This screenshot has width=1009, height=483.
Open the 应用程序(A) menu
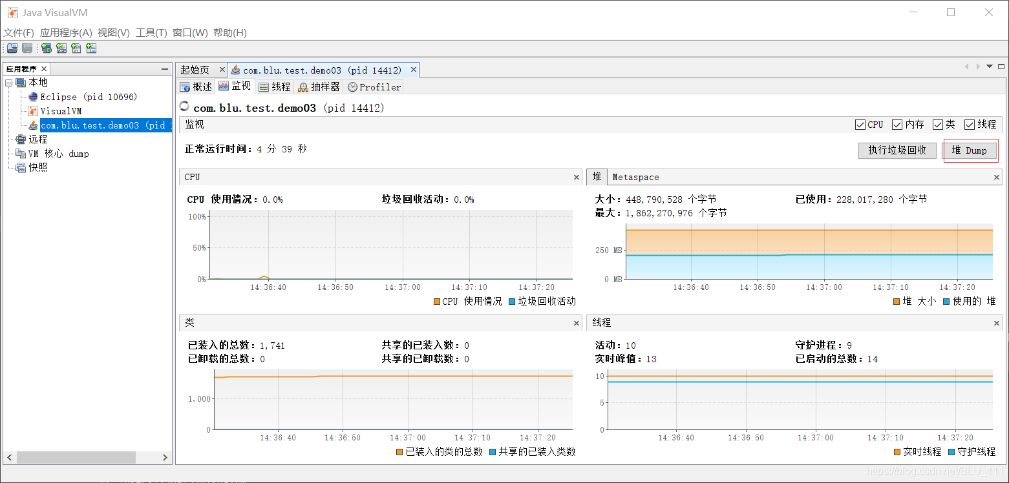point(66,33)
